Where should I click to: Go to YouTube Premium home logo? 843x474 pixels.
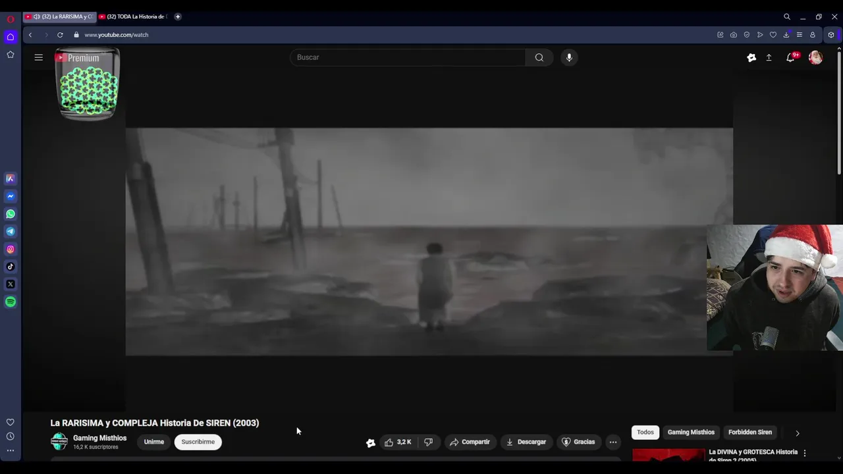coord(76,58)
